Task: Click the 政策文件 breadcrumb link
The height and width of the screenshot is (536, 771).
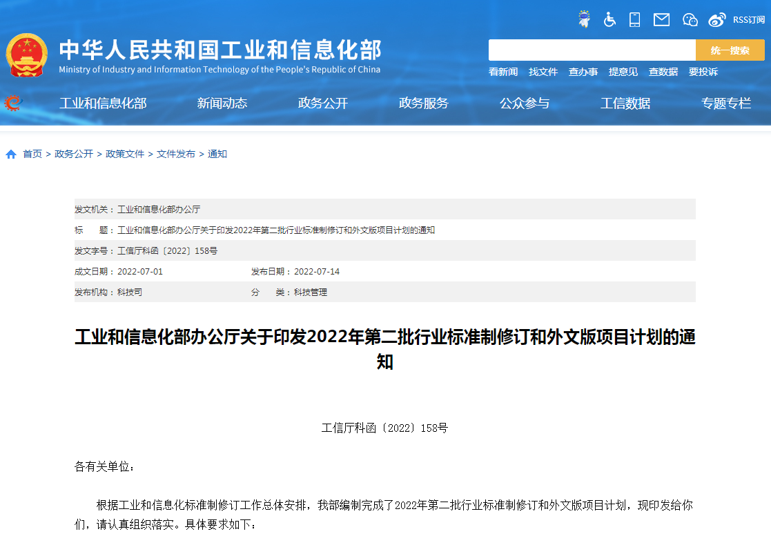Action: 124,154
